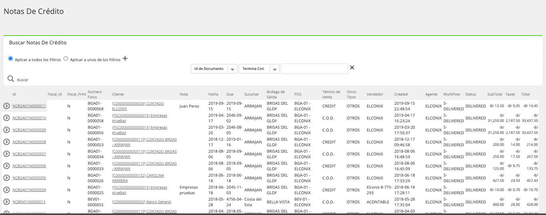Click the 'Cliente' column header
Screen dimensions: 546x215
pos(118,94)
